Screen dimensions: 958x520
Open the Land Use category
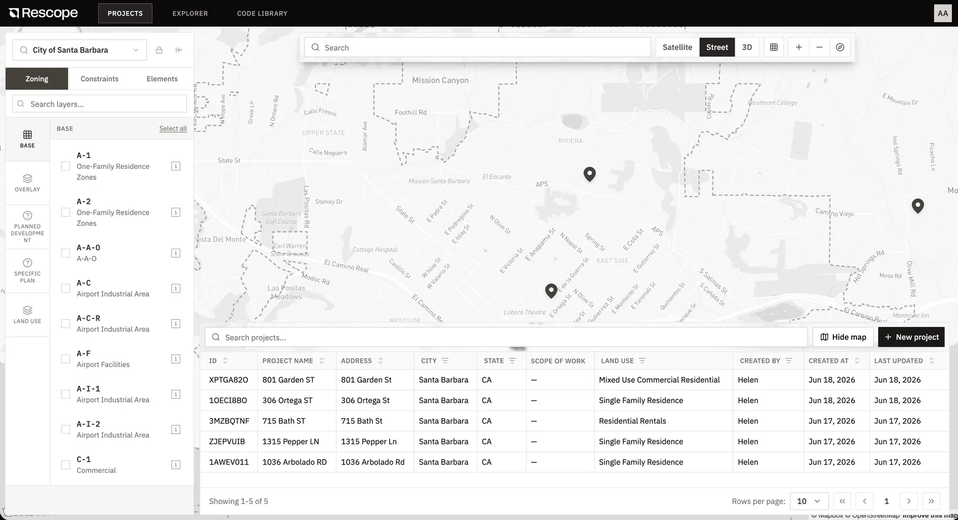coord(27,314)
